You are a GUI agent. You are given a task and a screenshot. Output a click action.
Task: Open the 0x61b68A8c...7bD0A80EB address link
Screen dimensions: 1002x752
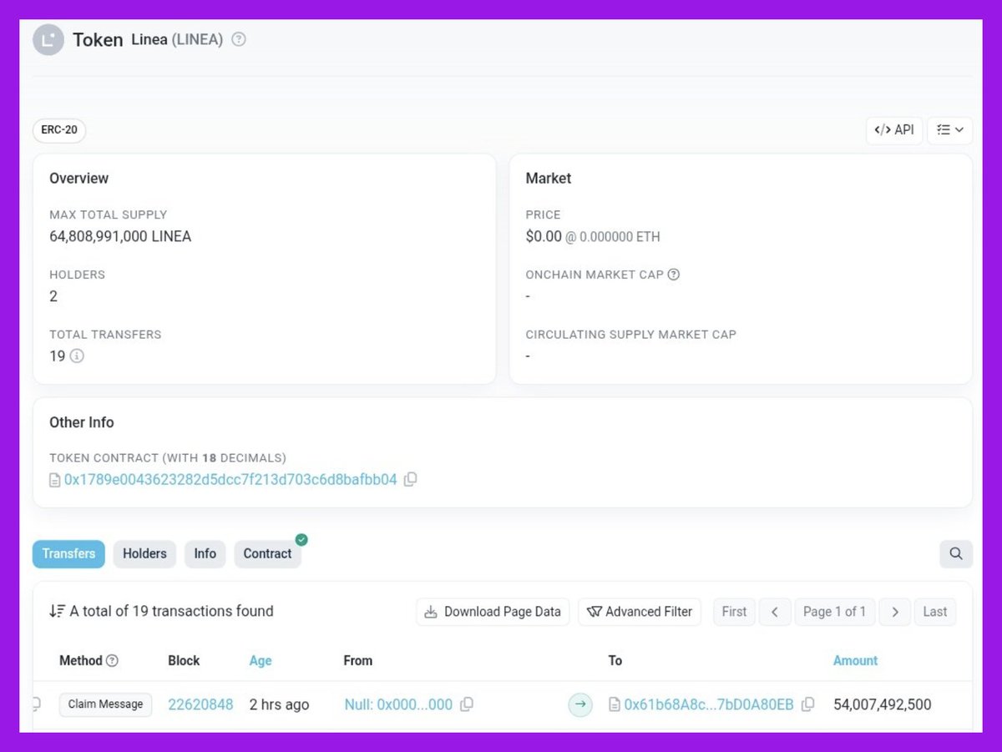[x=709, y=704]
